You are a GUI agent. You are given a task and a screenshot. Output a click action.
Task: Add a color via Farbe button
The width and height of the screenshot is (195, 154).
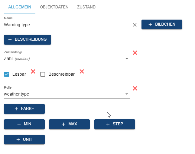coord(24,109)
